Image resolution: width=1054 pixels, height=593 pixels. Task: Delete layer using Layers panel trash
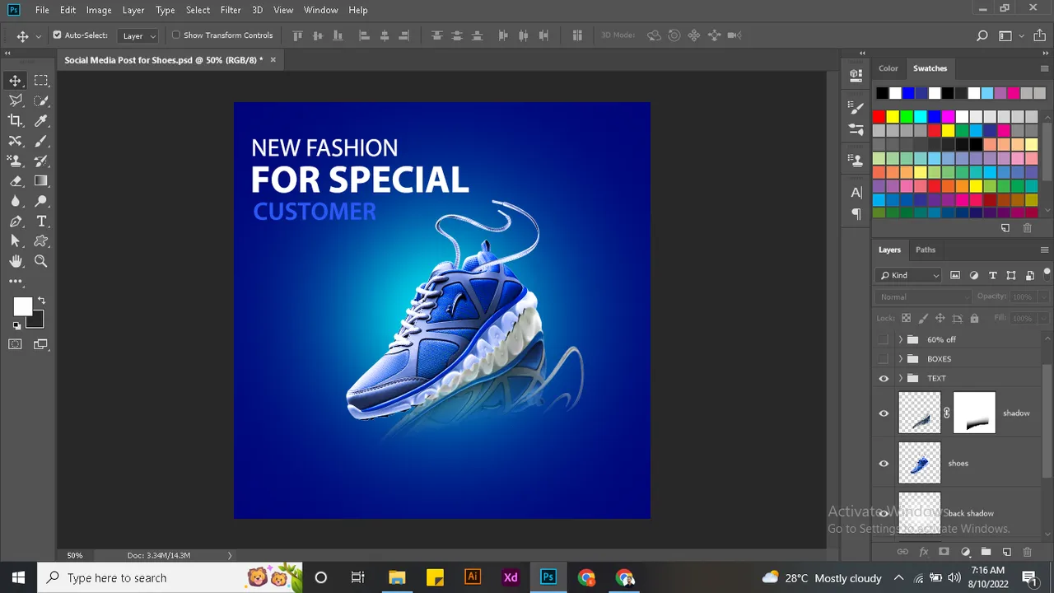click(1027, 552)
